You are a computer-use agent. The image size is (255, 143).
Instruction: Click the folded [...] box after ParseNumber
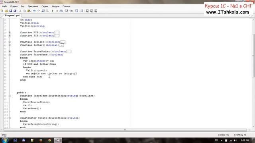tap(69, 52)
